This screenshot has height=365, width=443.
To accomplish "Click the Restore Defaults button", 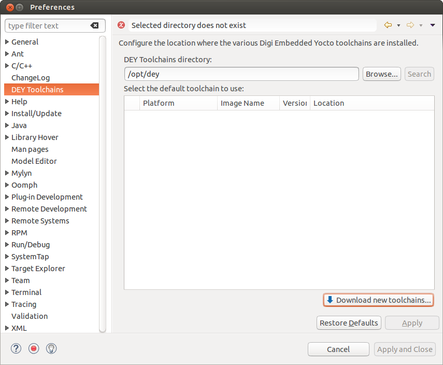I will (349, 323).
